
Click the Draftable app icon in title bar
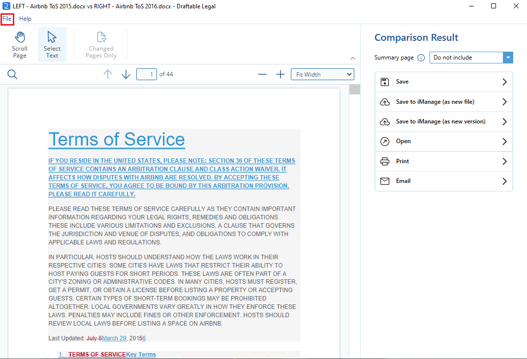click(6, 6)
